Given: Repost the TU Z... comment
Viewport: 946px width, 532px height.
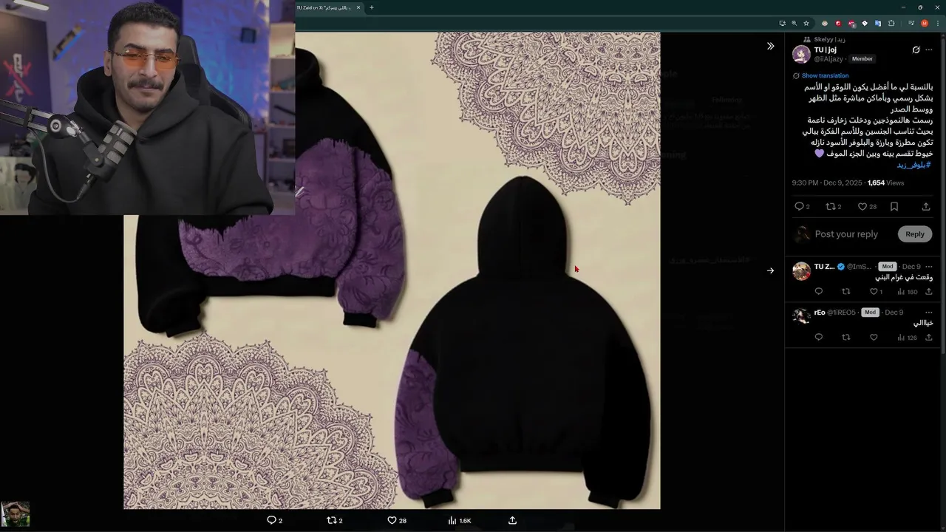Looking at the screenshot, I should click(846, 292).
